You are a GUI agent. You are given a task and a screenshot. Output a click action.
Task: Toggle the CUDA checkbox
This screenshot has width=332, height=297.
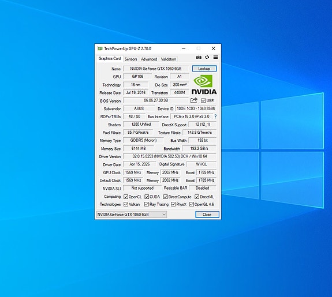tap(147, 197)
